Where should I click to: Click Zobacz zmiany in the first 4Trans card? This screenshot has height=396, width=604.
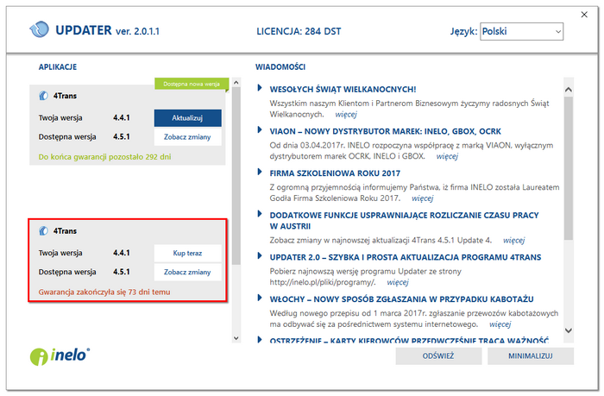187,137
